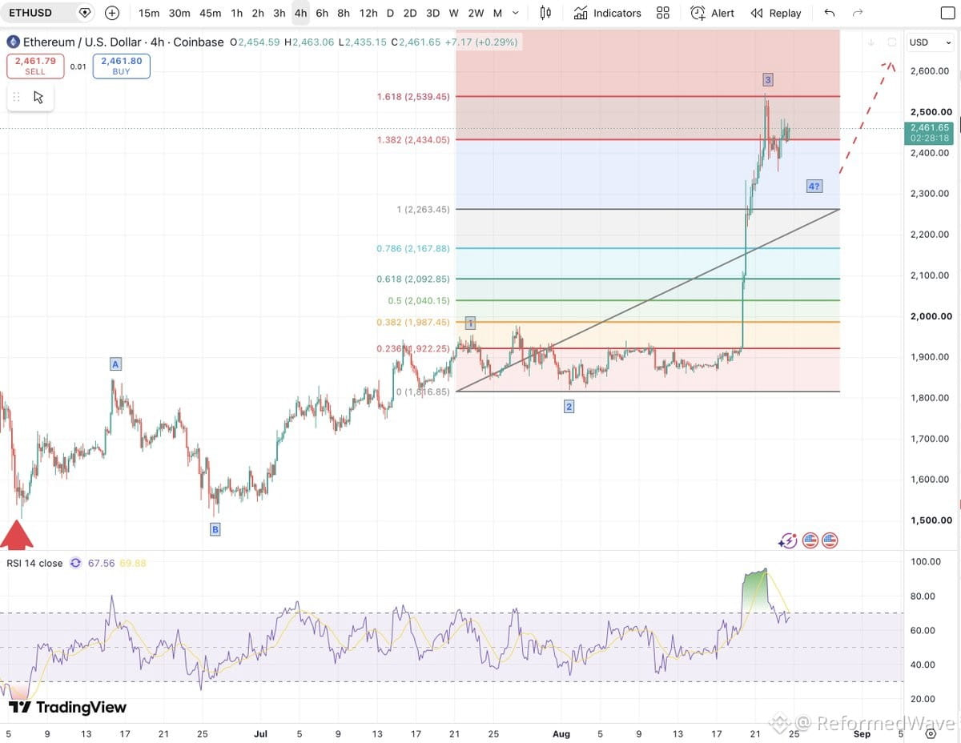Open the second US flag economic event
This screenshot has width=961, height=743.
[829, 540]
